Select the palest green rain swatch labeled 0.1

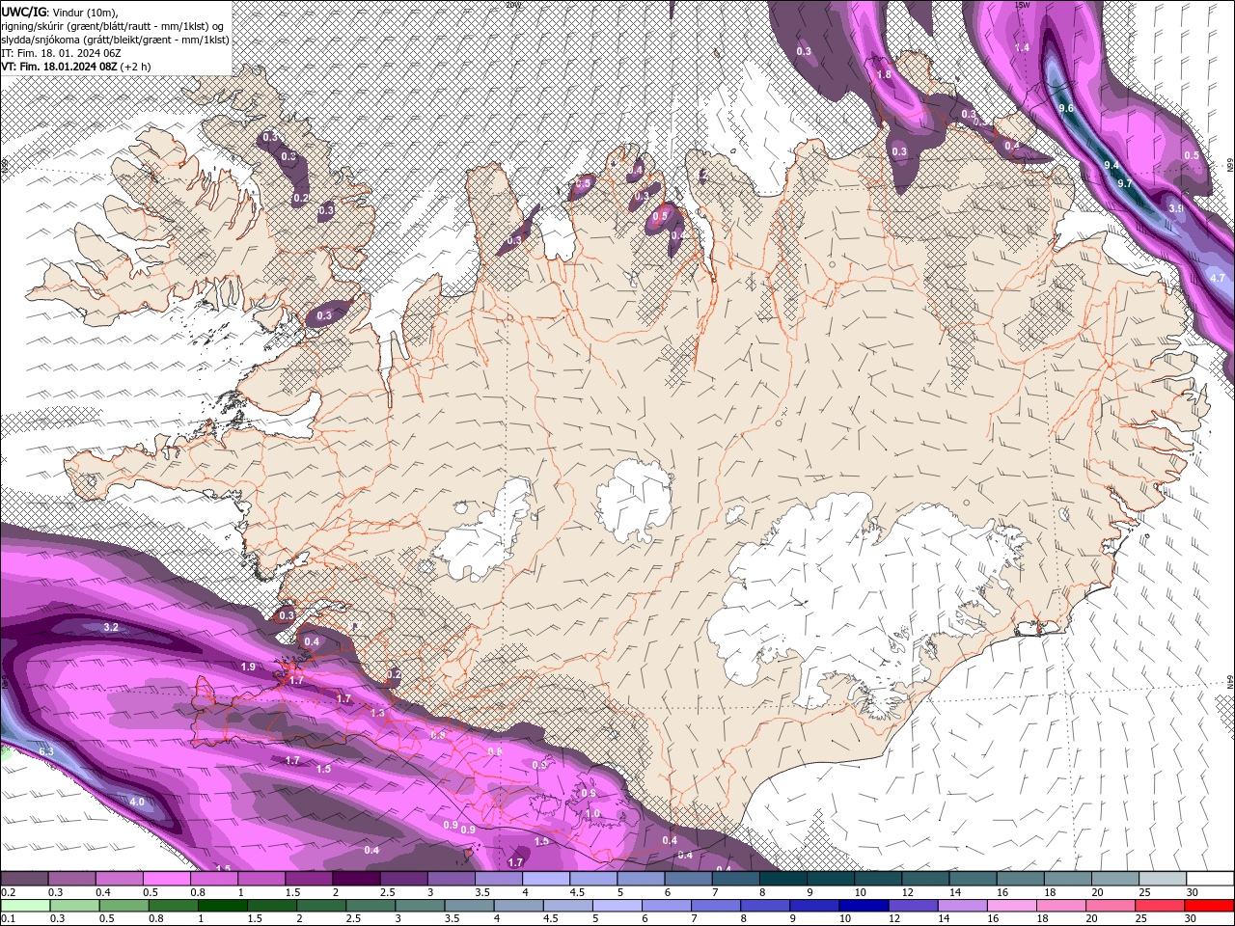(25, 905)
